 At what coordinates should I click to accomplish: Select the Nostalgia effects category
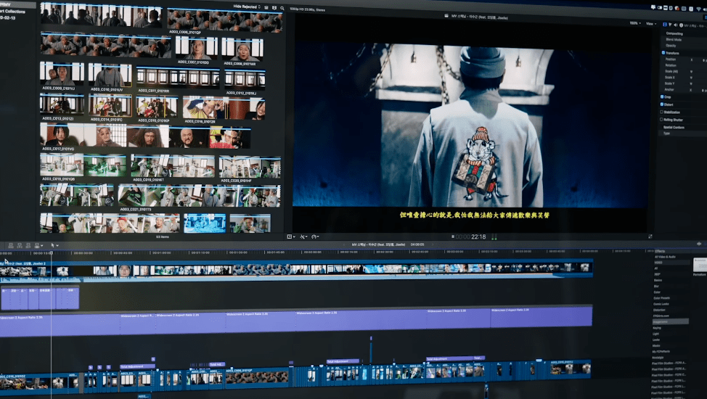coord(658,358)
